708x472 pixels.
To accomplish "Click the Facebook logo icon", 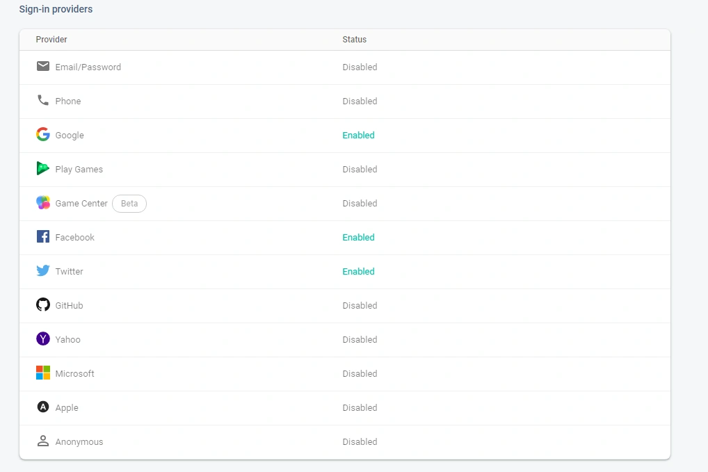I will click(x=43, y=236).
